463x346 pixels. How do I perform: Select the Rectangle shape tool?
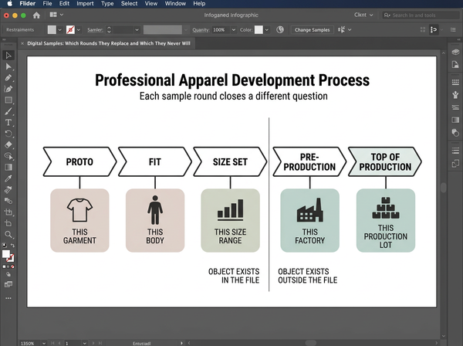point(8,100)
